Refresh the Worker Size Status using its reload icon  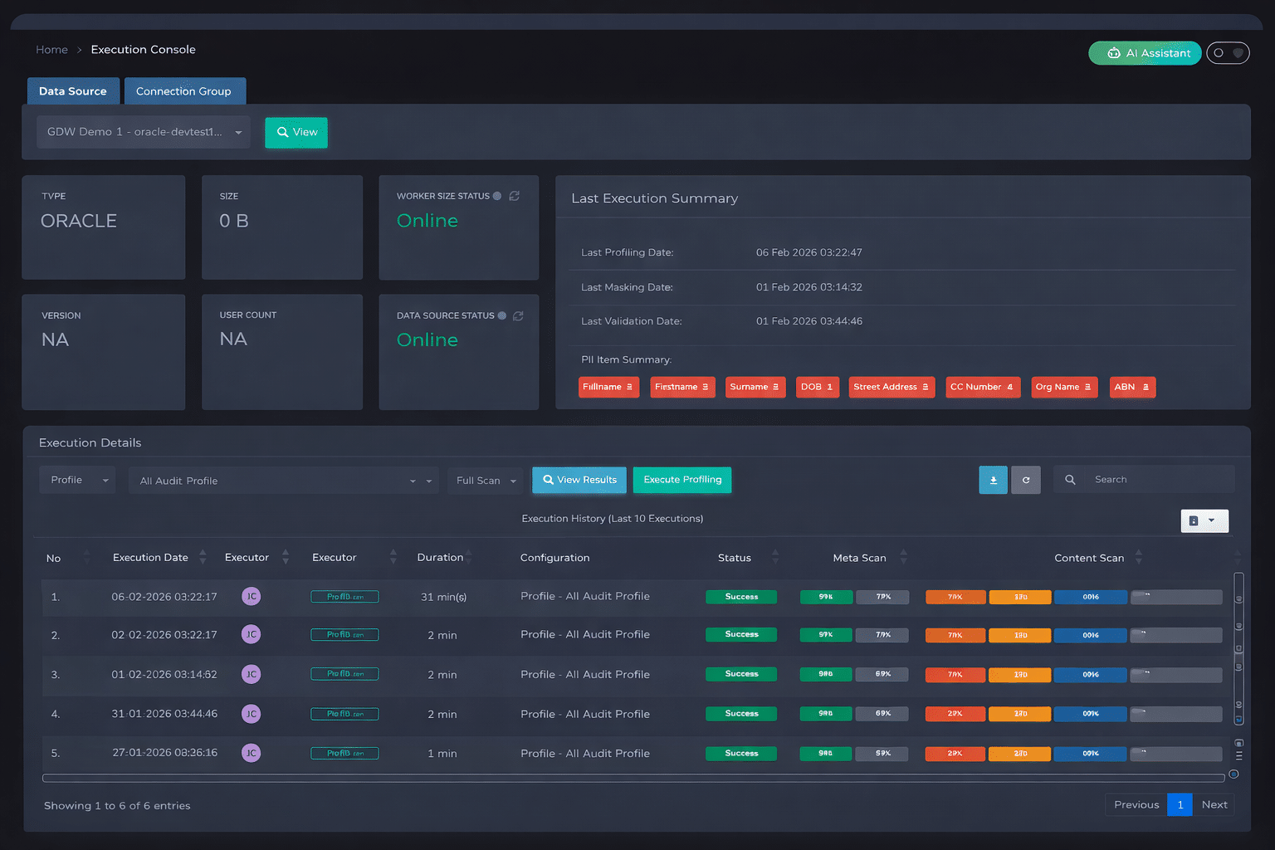click(514, 196)
